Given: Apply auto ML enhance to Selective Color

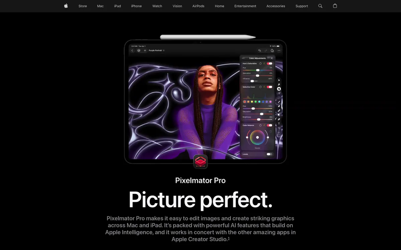Looking at the screenshot, I should (264, 87).
